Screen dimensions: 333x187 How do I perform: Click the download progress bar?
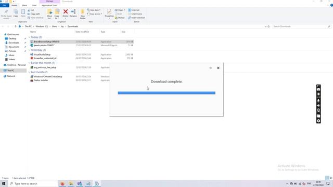pyautogui.click(x=166, y=93)
